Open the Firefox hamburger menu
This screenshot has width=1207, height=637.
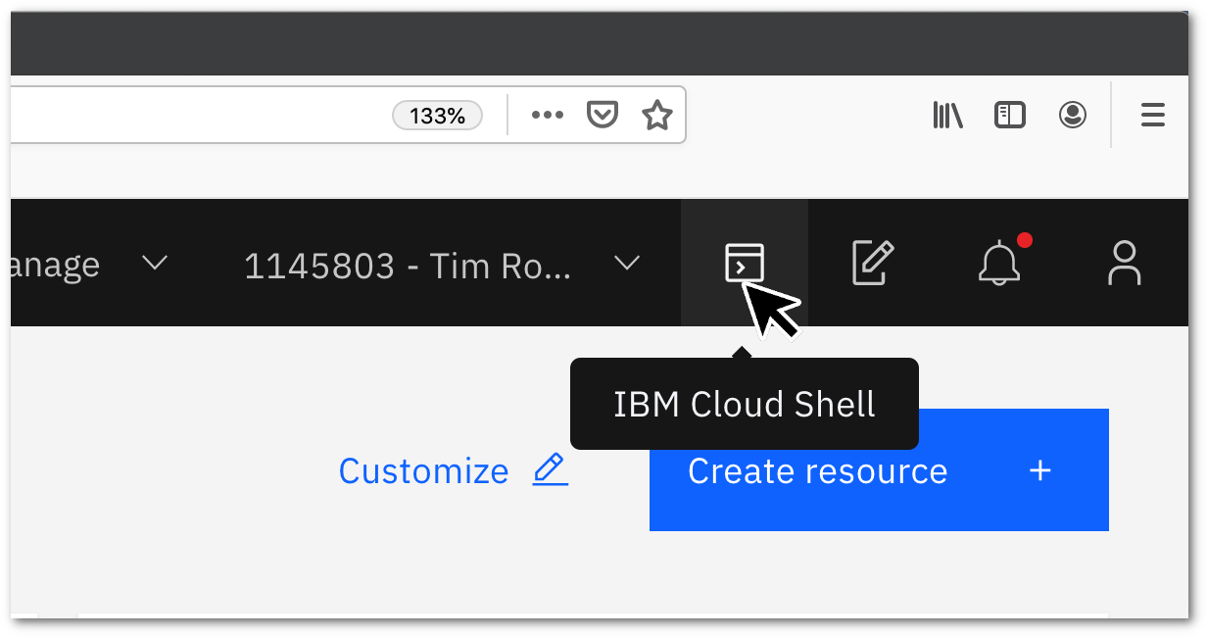coord(1153,116)
